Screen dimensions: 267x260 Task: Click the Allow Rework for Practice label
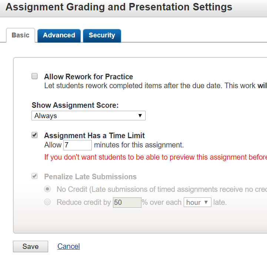pyautogui.click(x=89, y=77)
